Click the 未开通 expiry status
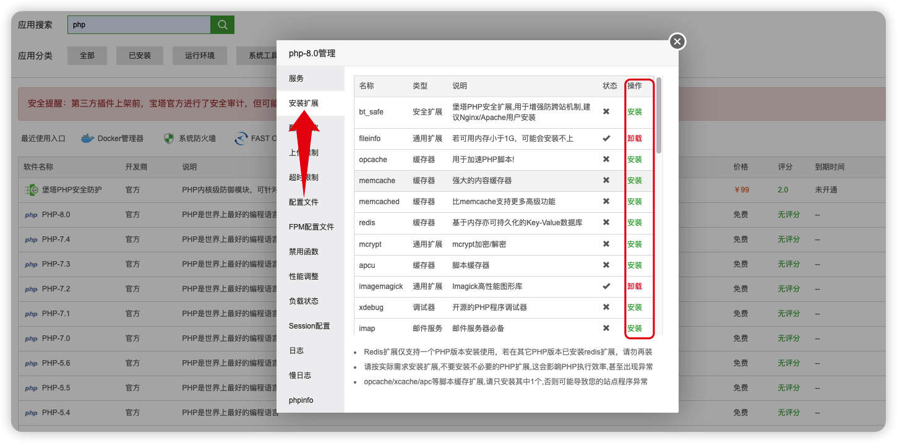Image resolution: width=897 pixels, height=443 pixels. point(826,190)
